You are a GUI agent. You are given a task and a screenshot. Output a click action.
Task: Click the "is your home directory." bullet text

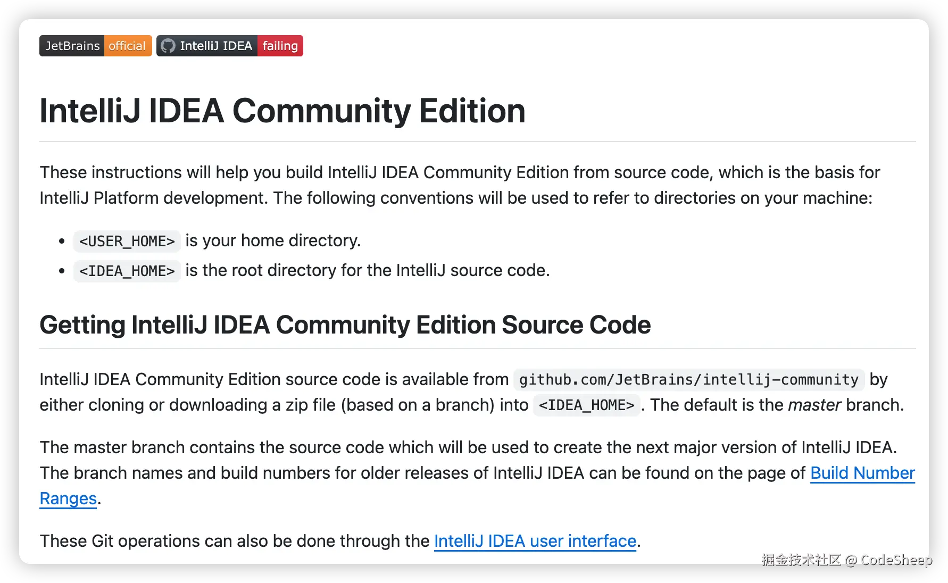[x=273, y=240]
